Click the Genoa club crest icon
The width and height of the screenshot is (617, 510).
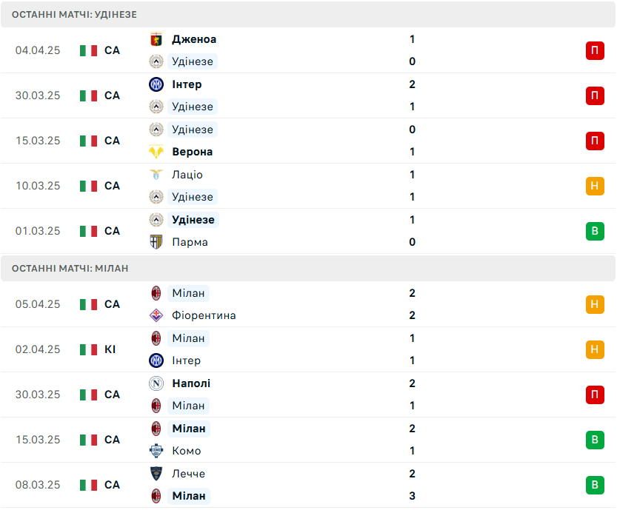click(156, 39)
